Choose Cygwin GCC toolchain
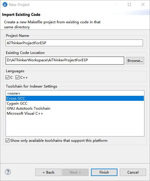The image size is (150, 181). (x=75, y=103)
